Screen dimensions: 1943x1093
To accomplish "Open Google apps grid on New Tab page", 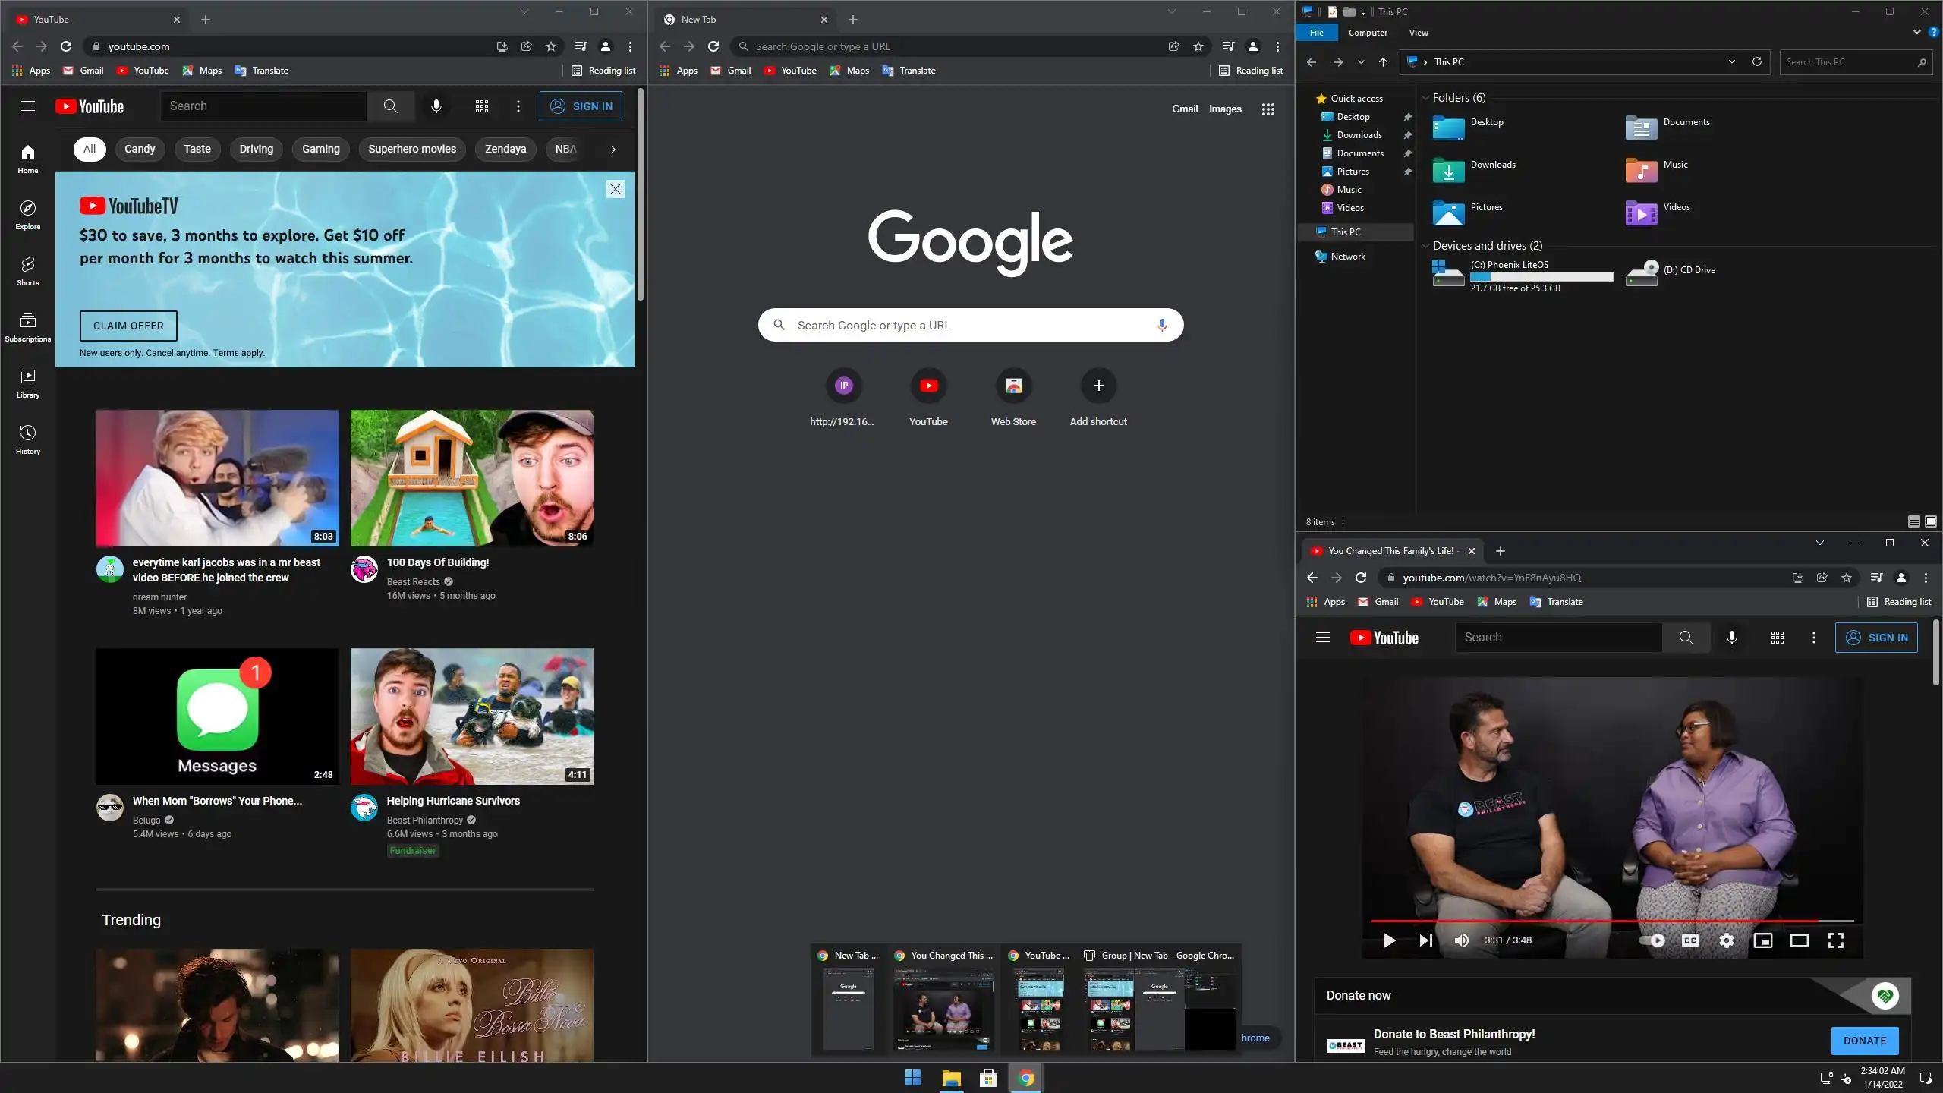I will click(1268, 109).
